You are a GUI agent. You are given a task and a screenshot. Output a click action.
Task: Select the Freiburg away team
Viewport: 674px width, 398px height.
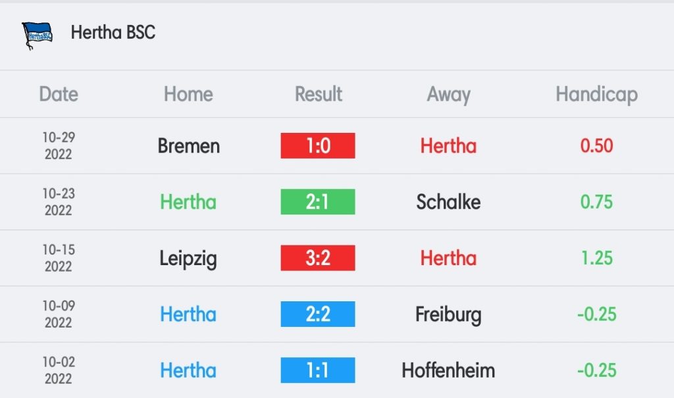448,316
